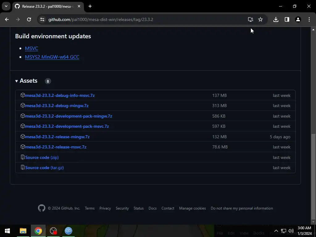Click package icon beside release-mingw.7z
The width and height of the screenshot is (316, 237).
(23, 137)
